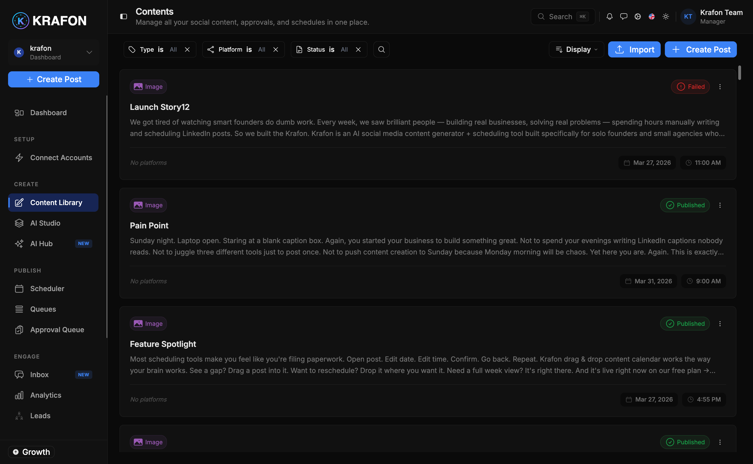Click Published badge on Feature Spotlight
The image size is (753, 464).
pyautogui.click(x=685, y=324)
